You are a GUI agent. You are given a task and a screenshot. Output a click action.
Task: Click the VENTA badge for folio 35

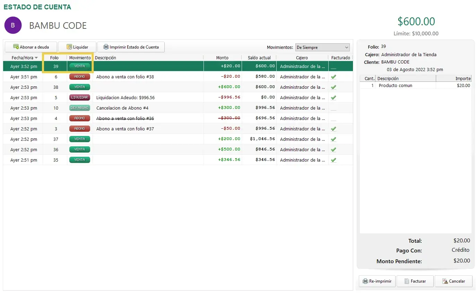(x=80, y=160)
